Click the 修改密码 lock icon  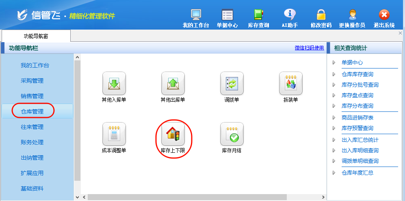(321, 15)
